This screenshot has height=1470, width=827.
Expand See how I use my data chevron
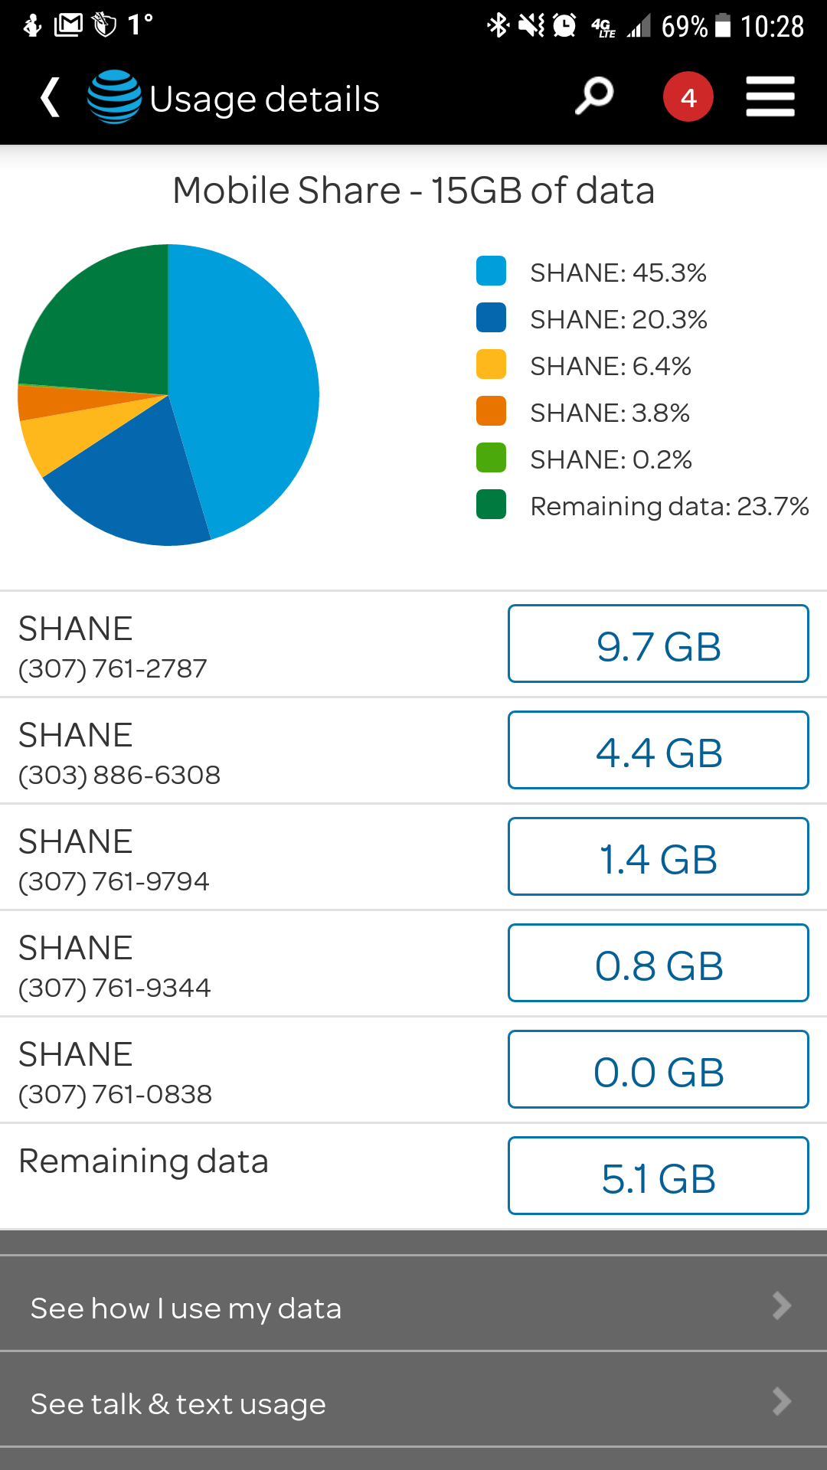pos(781,1306)
